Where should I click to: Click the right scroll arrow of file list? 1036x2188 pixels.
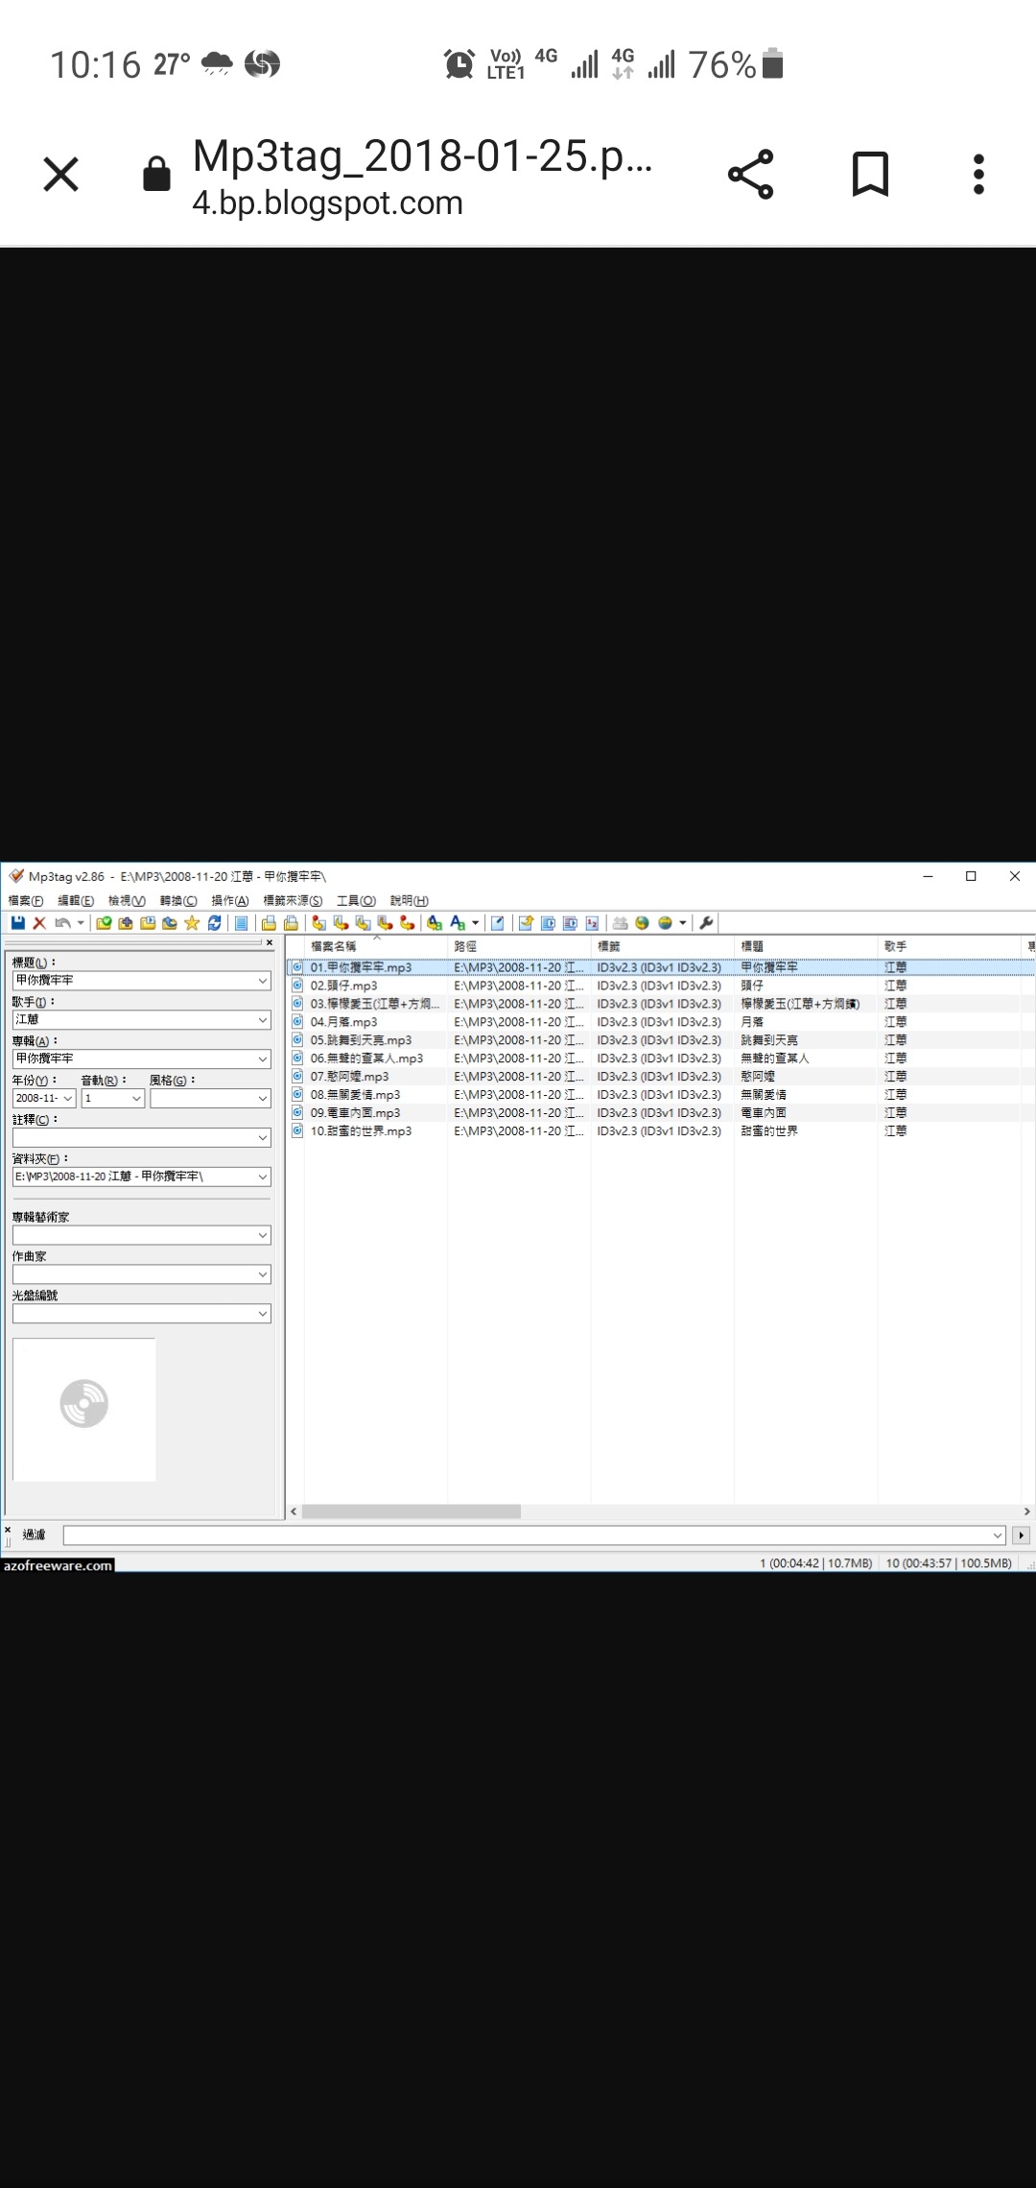[x=1026, y=1511]
